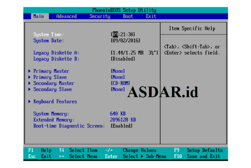Select the System Date value field
Viewport: 251px width, 168px height.
point(125,41)
